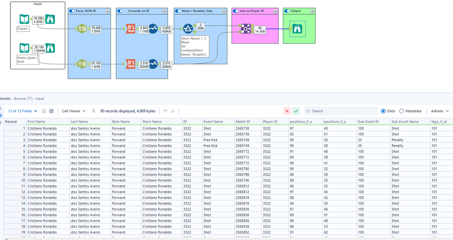Image resolution: width=453 pixels, height=240 pixels.
Task: Click the Players annotation label
Action: [x=23, y=29]
